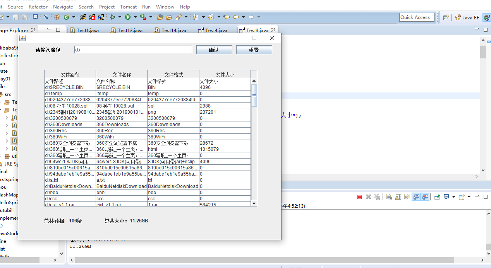The width and height of the screenshot is (491, 268).
Task: Go to Last Edit Location icon
Action: click(x=227, y=17)
